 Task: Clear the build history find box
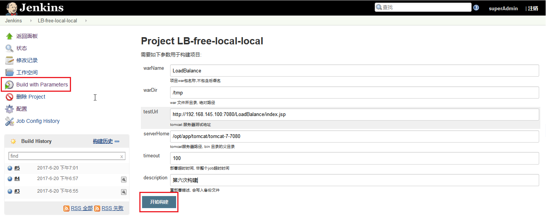(x=122, y=156)
